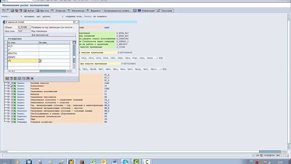
Task: Click the dialog table's vertical scrollbar track
Action: [x=74, y=54]
